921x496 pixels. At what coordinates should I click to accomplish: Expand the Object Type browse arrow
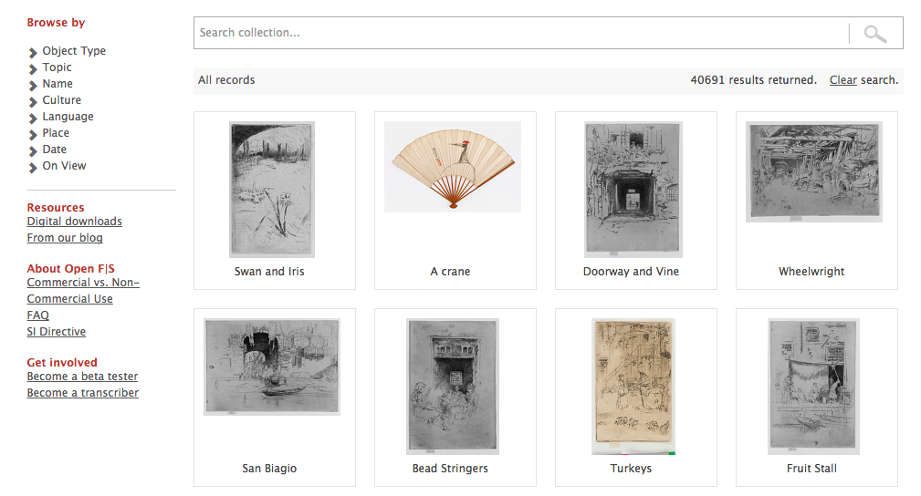(34, 52)
